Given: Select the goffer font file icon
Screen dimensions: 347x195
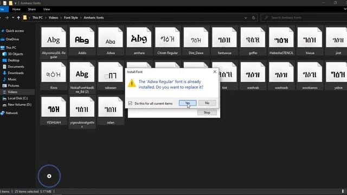Looking at the screenshot, I should click(253, 37).
